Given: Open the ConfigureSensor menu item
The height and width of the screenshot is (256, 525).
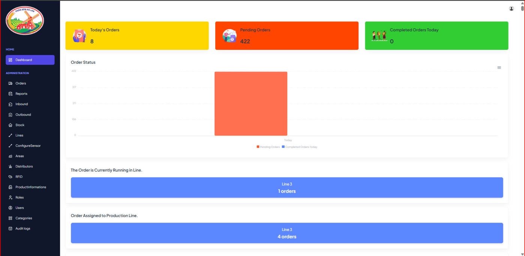Looking at the screenshot, I should click(x=28, y=146).
